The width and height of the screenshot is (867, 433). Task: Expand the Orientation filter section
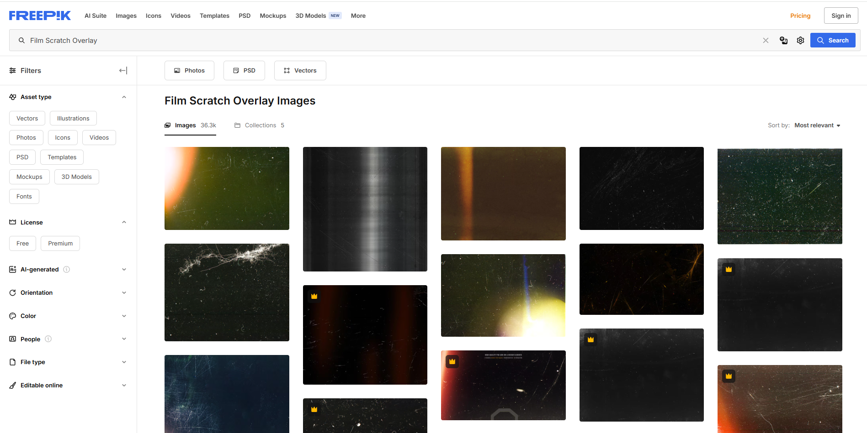click(124, 293)
